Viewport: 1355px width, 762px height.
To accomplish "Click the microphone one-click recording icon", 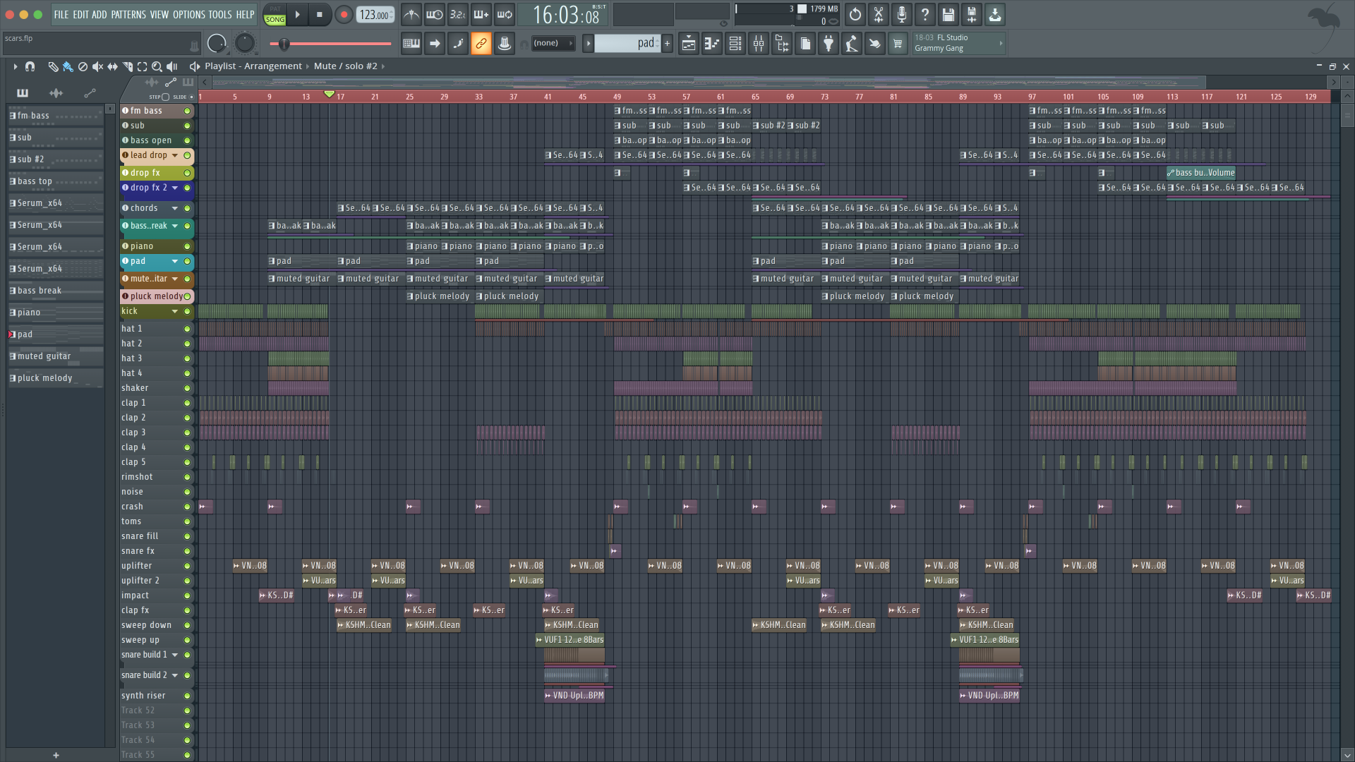I will click(901, 14).
